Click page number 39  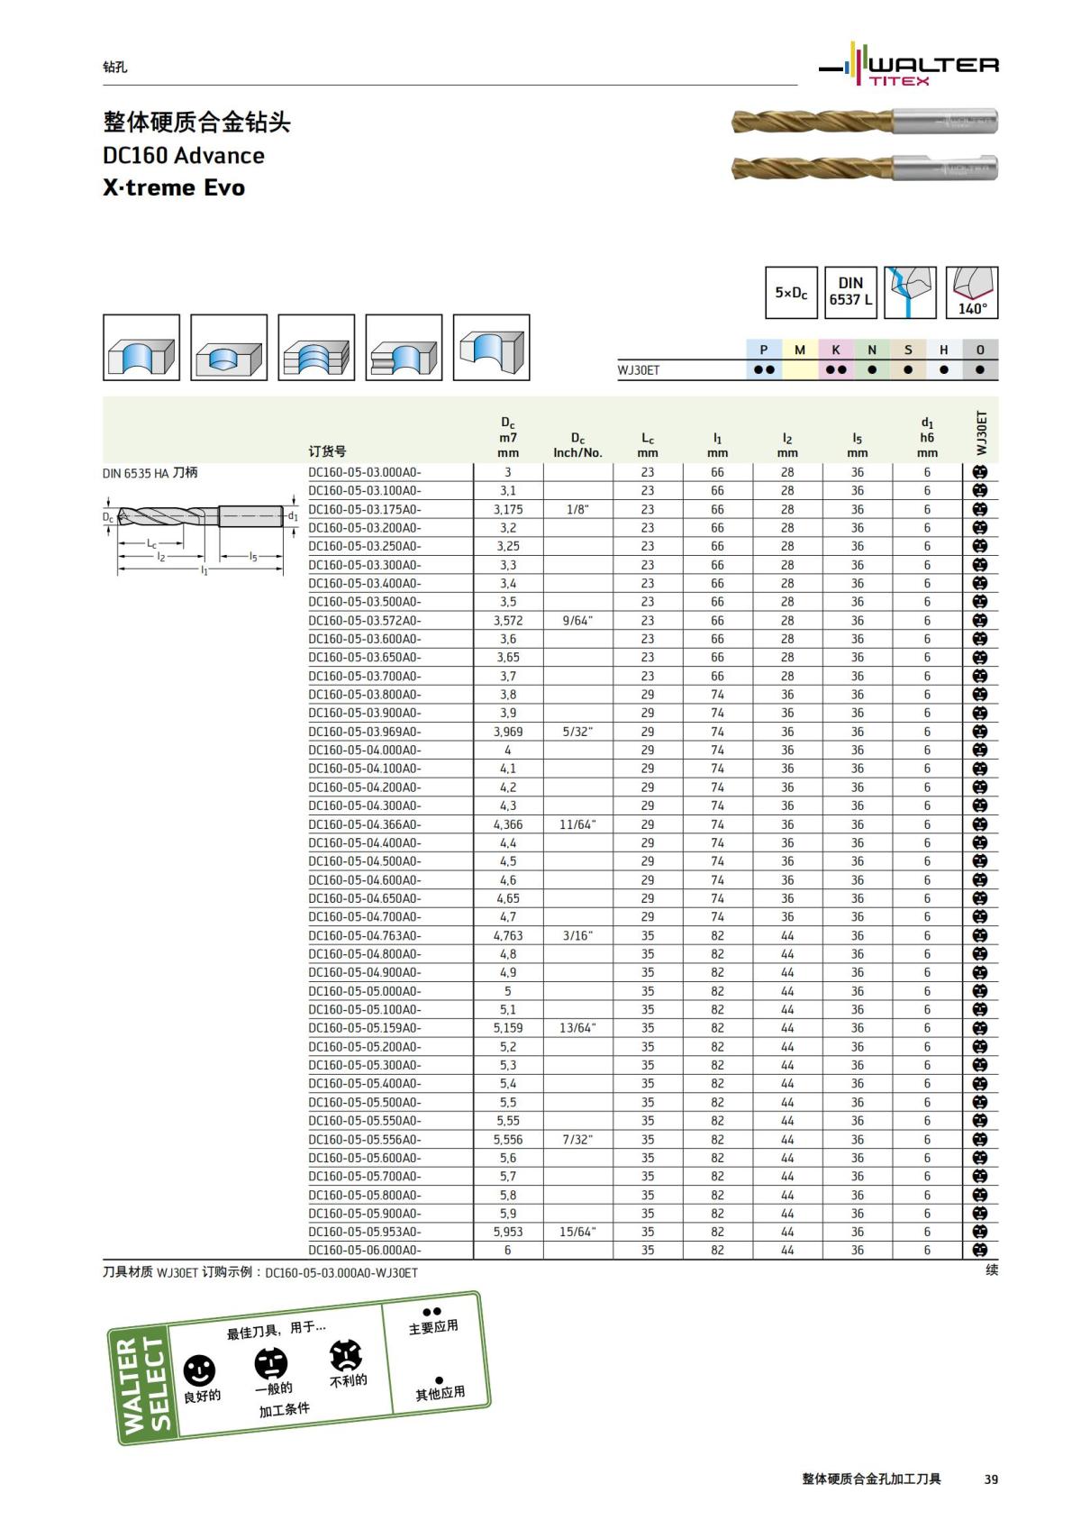click(991, 1479)
